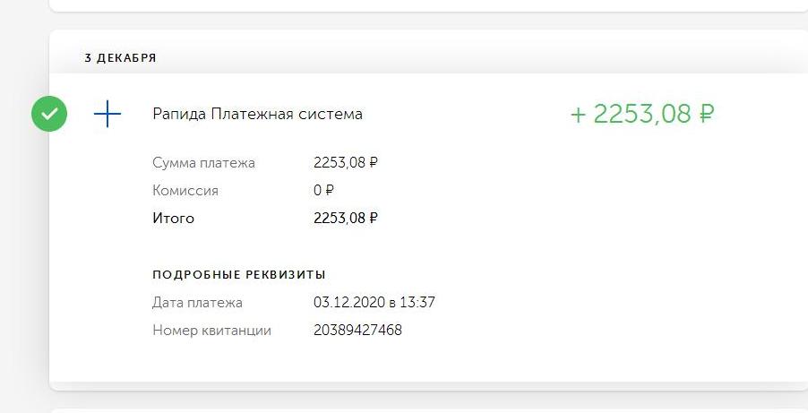Click the commission value 0 ₽
This screenshot has width=808, height=413.
point(323,190)
